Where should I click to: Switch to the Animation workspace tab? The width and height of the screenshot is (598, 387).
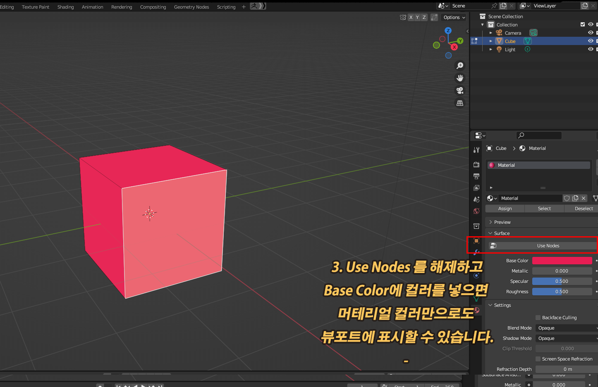tap(93, 7)
